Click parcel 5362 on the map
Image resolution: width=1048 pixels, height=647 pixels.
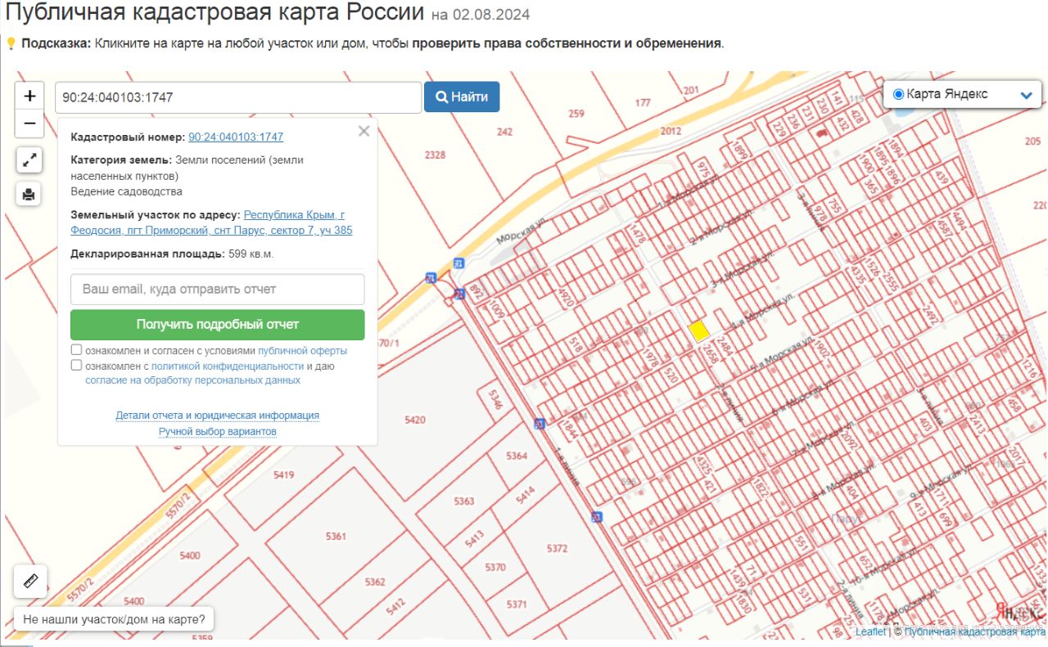coord(375,582)
